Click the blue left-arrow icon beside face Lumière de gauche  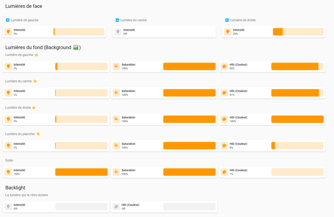[x=7, y=20]
